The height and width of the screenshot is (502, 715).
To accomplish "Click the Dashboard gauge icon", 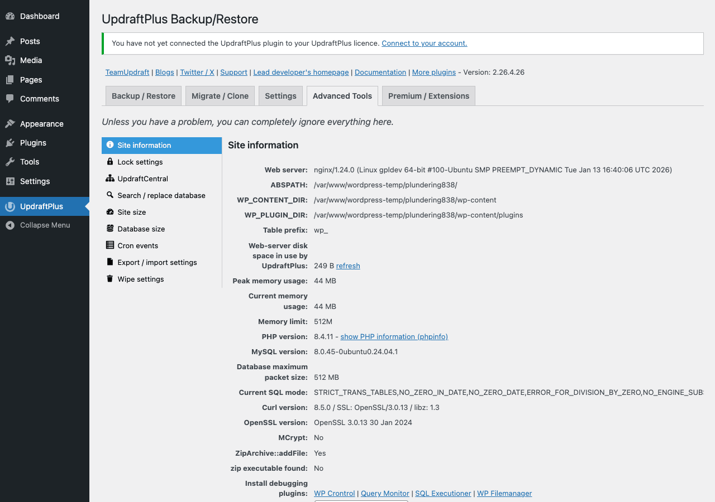I will click(10, 16).
